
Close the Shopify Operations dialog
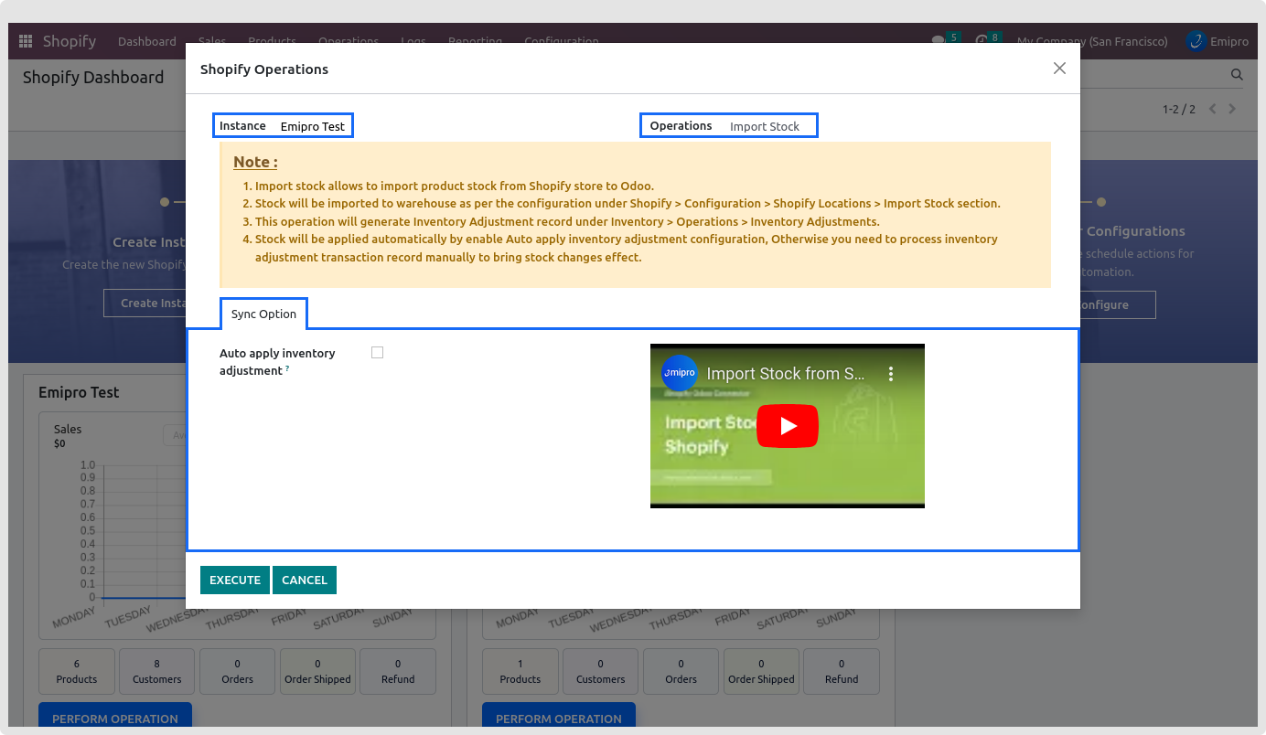1059,69
